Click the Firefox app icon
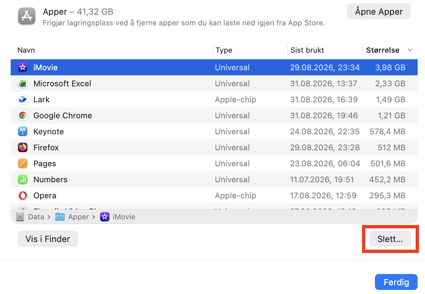The height and width of the screenshot is (294, 425). pyautogui.click(x=23, y=148)
